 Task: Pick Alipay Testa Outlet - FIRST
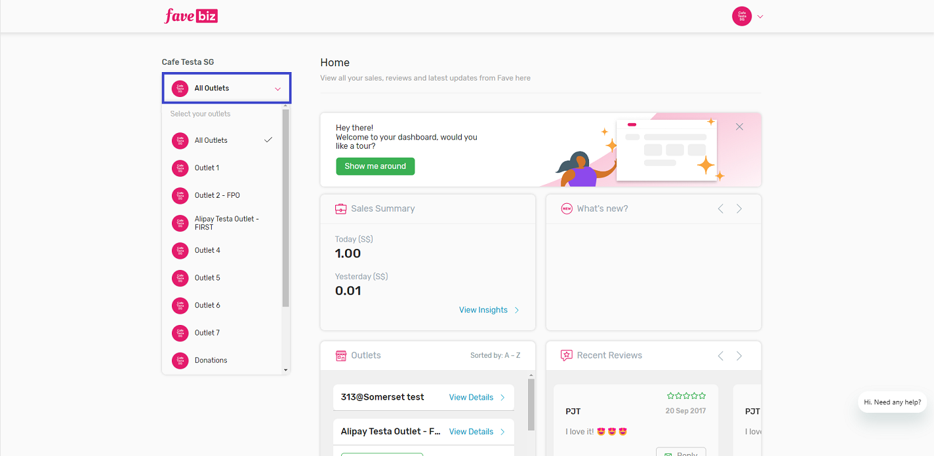pyautogui.click(x=226, y=223)
